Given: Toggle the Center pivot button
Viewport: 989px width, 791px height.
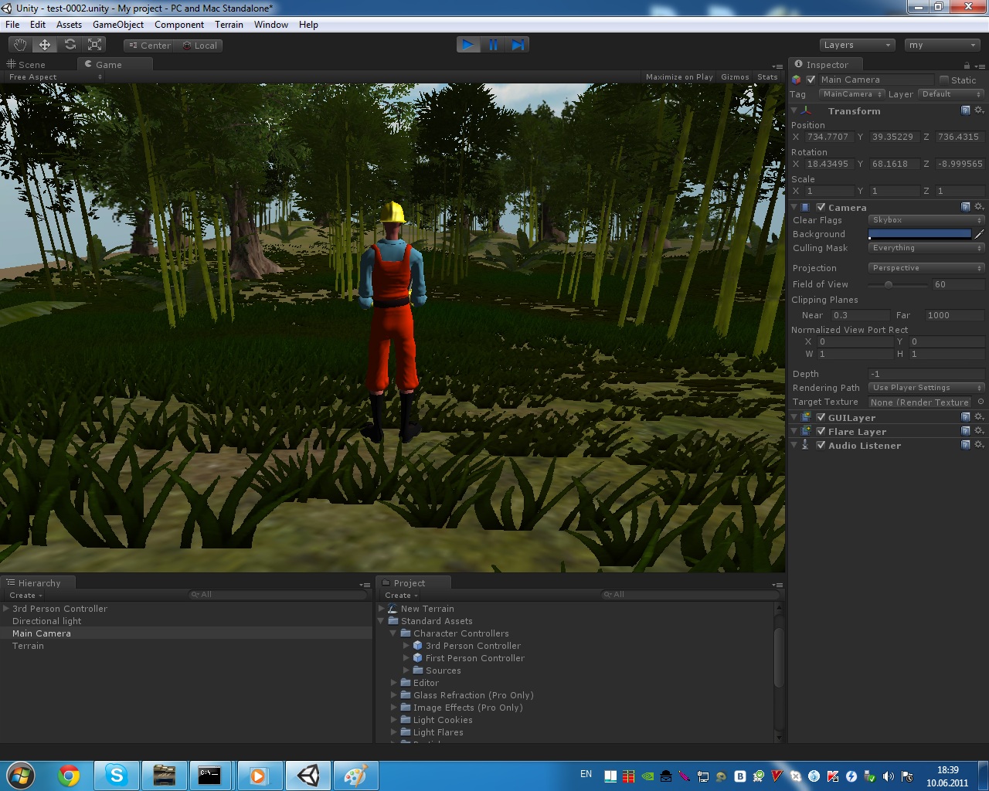Looking at the screenshot, I should click(150, 46).
